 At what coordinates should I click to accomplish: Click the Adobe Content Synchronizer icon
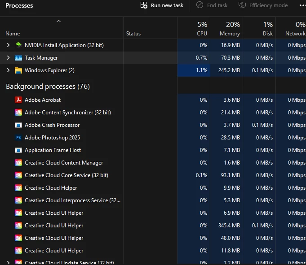(x=18, y=113)
